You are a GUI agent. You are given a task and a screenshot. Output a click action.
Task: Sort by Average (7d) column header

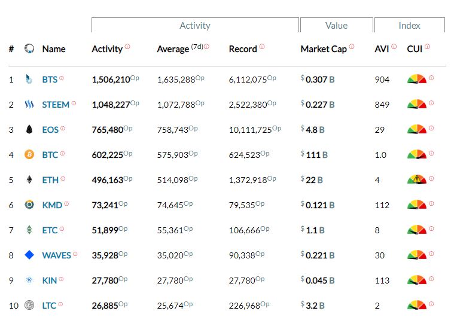(180, 48)
